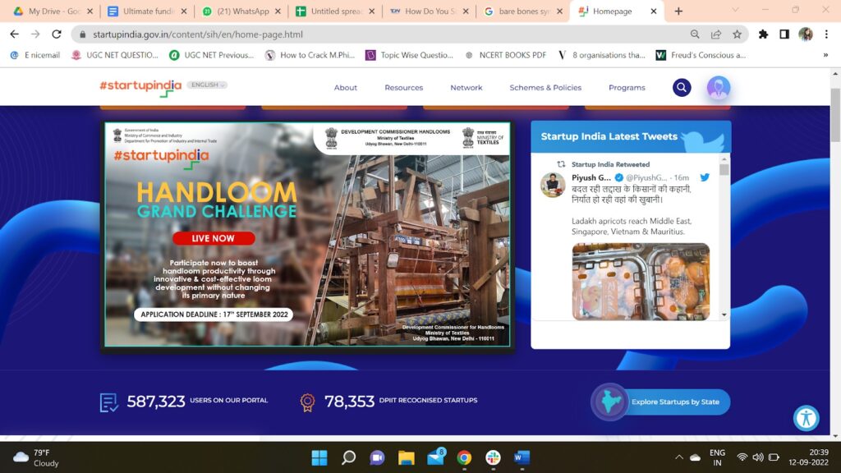Image resolution: width=841 pixels, height=473 pixels.
Task: Open the Ladakh apricots tweet image
Action: point(641,282)
